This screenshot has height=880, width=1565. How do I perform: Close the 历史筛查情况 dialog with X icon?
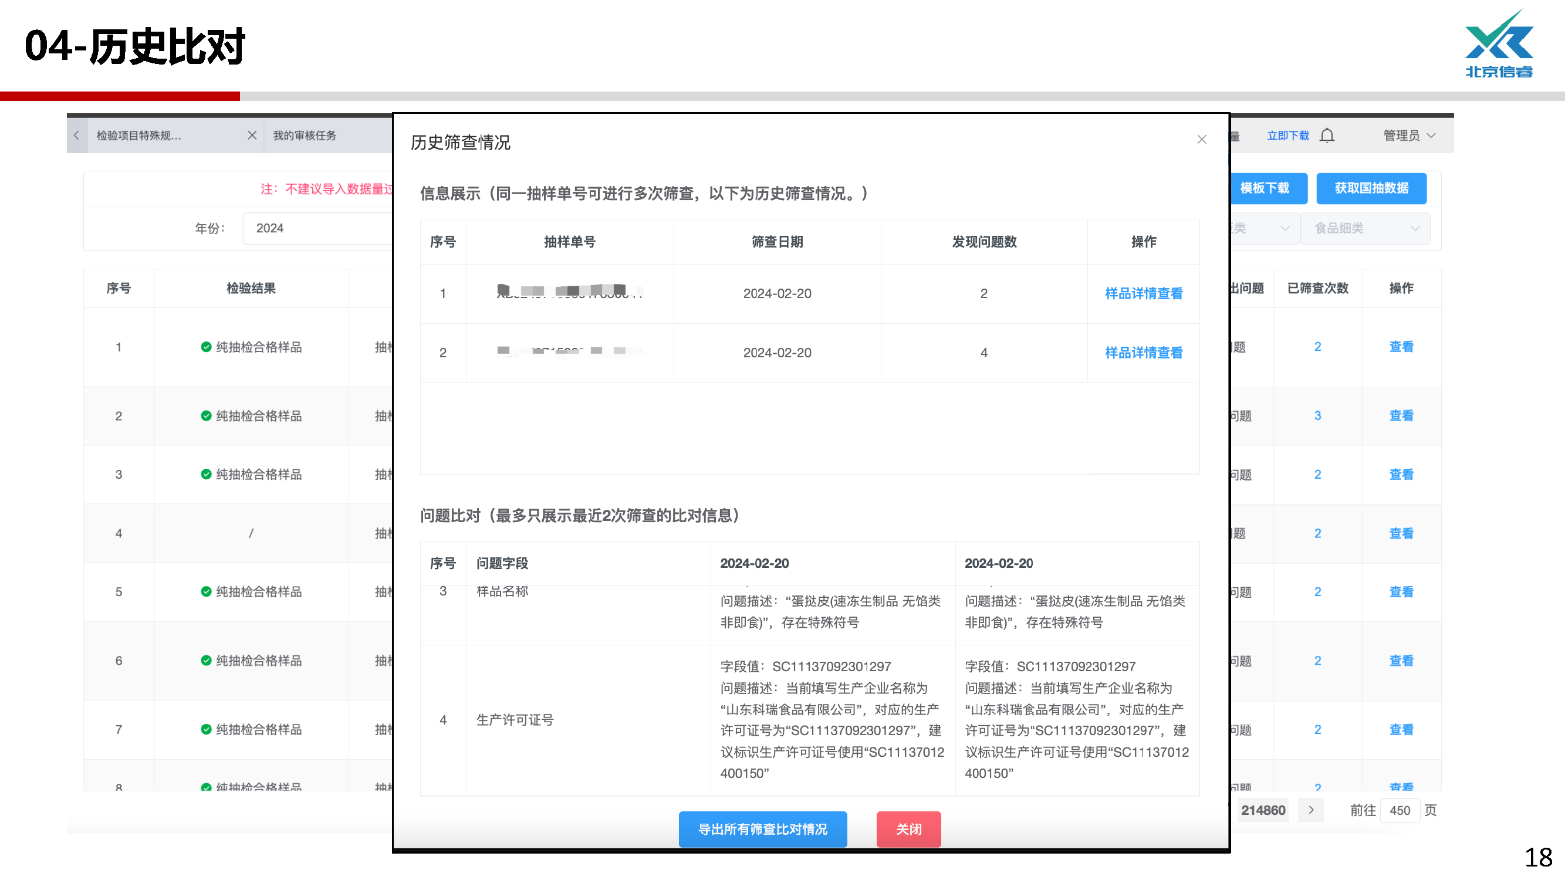[1201, 140]
